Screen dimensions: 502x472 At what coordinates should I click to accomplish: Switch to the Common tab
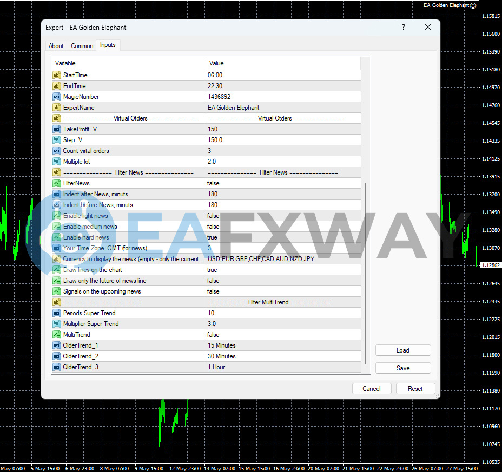click(82, 46)
